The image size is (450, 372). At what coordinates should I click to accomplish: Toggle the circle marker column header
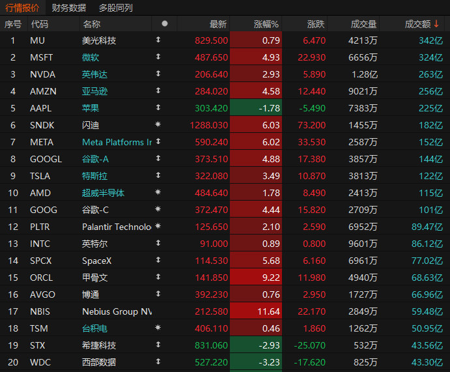click(x=165, y=23)
